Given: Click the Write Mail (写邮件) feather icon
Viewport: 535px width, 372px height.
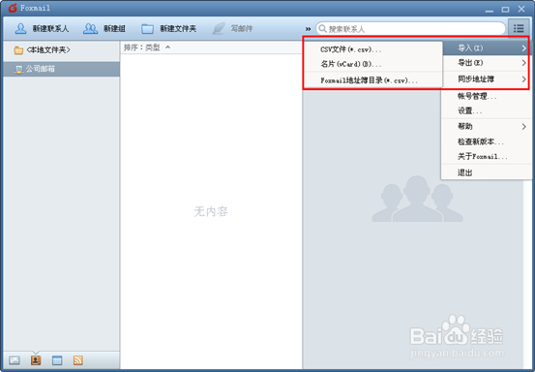Looking at the screenshot, I should [219, 29].
